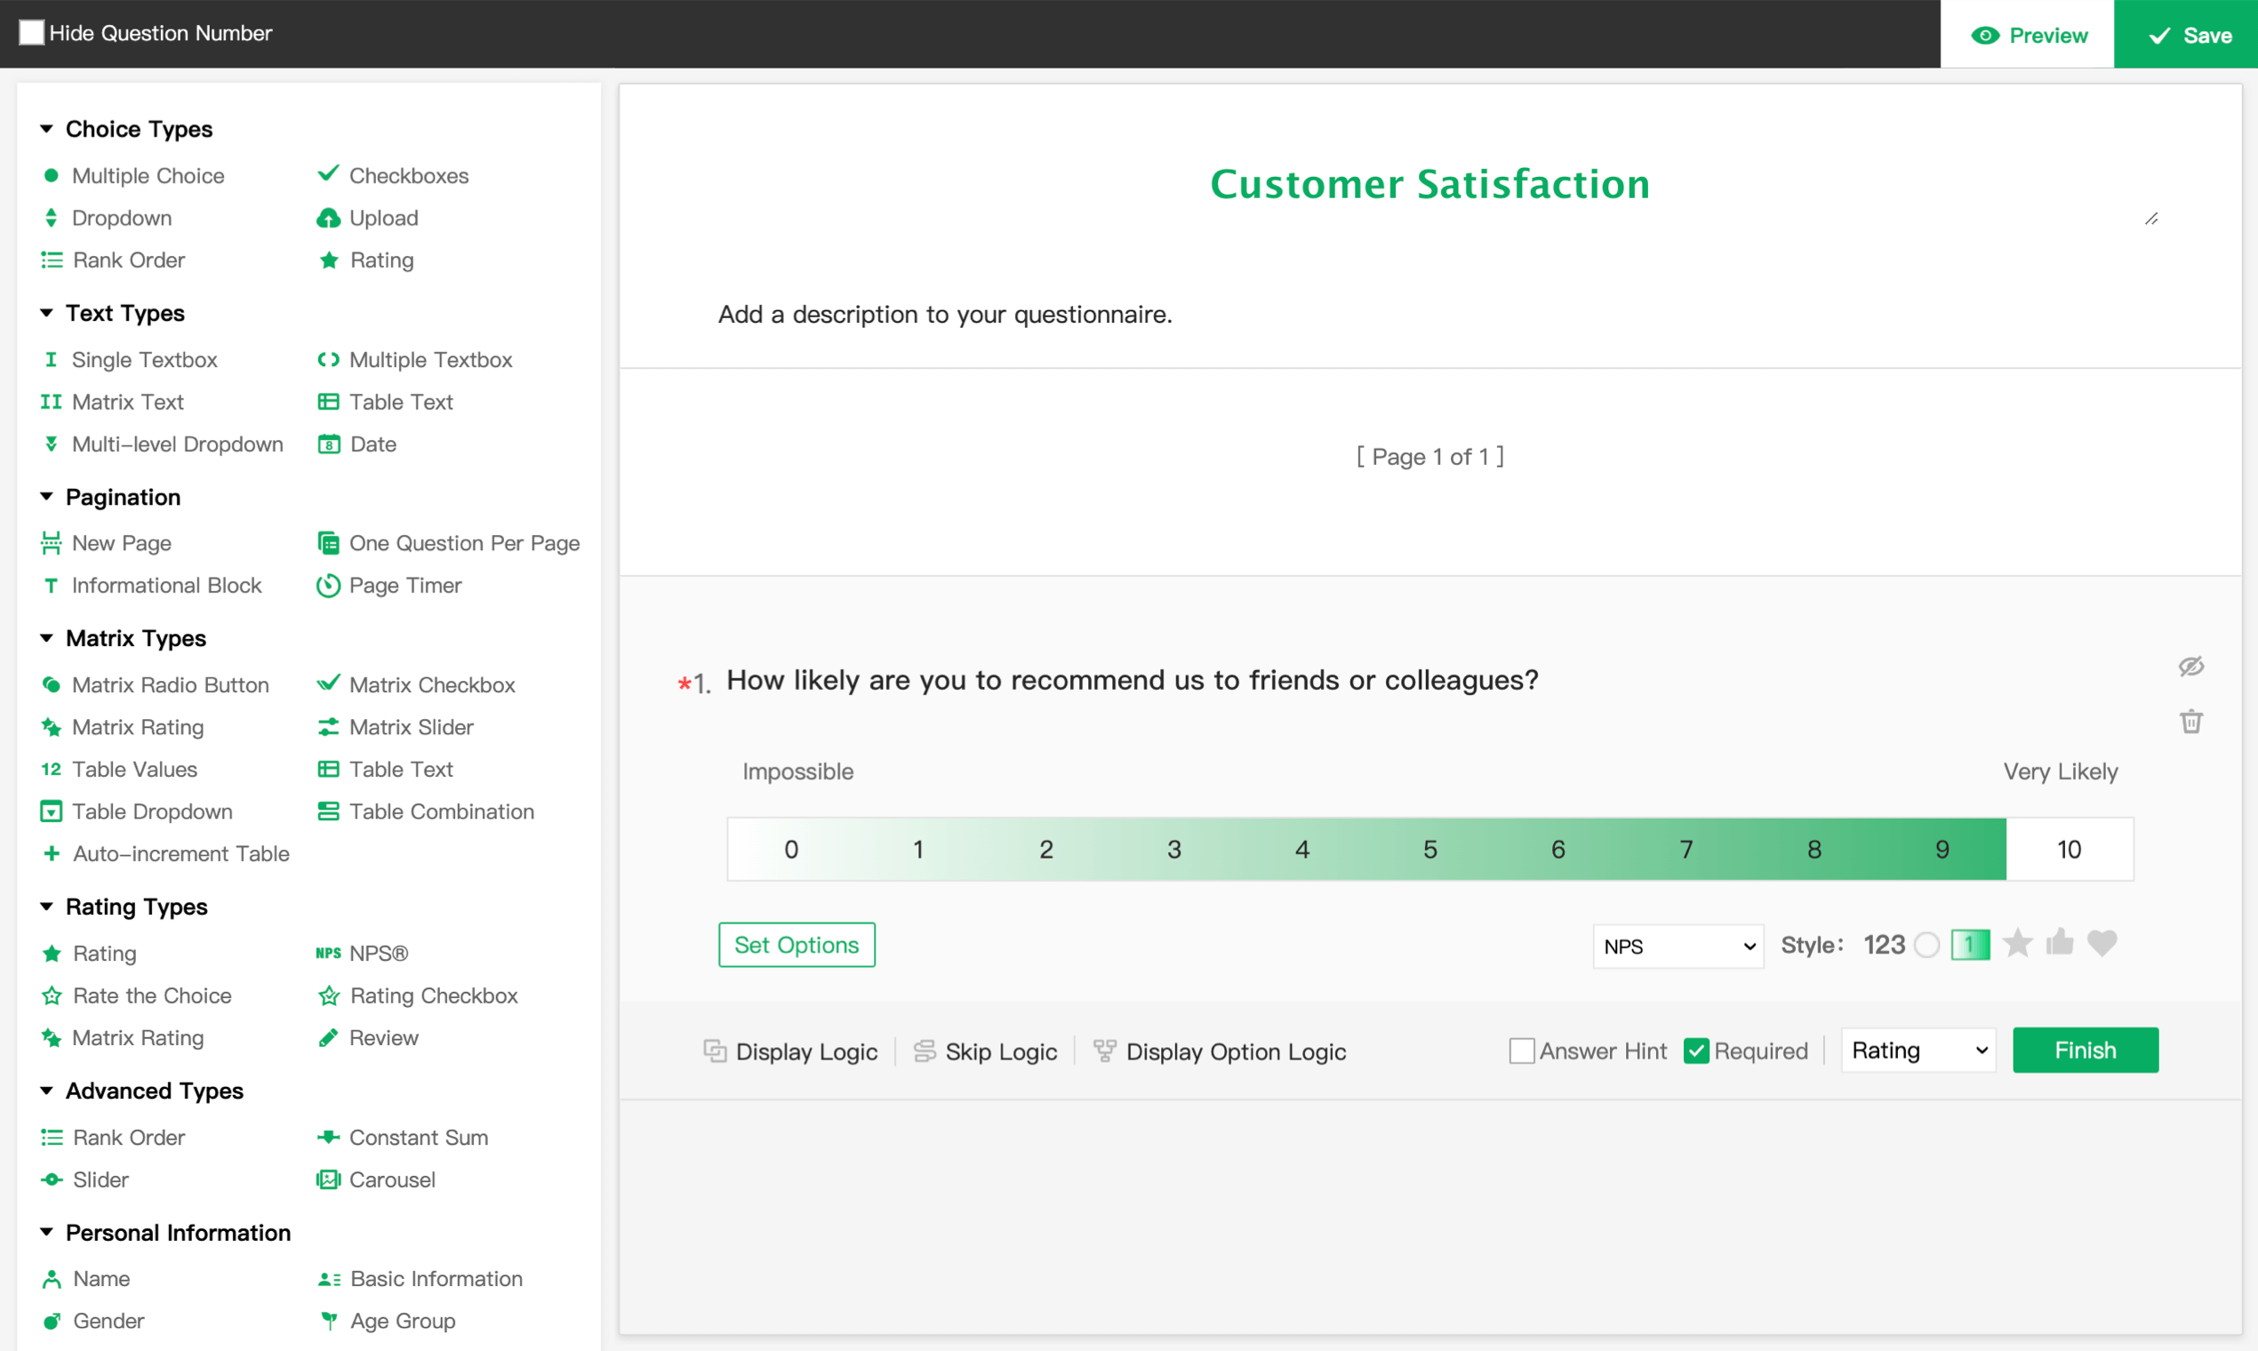Click the Set Options button
The width and height of the screenshot is (2258, 1351).
pyautogui.click(x=797, y=945)
